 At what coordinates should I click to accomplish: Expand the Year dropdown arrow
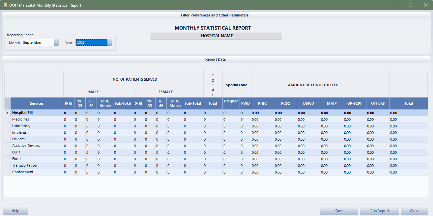coord(110,42)
